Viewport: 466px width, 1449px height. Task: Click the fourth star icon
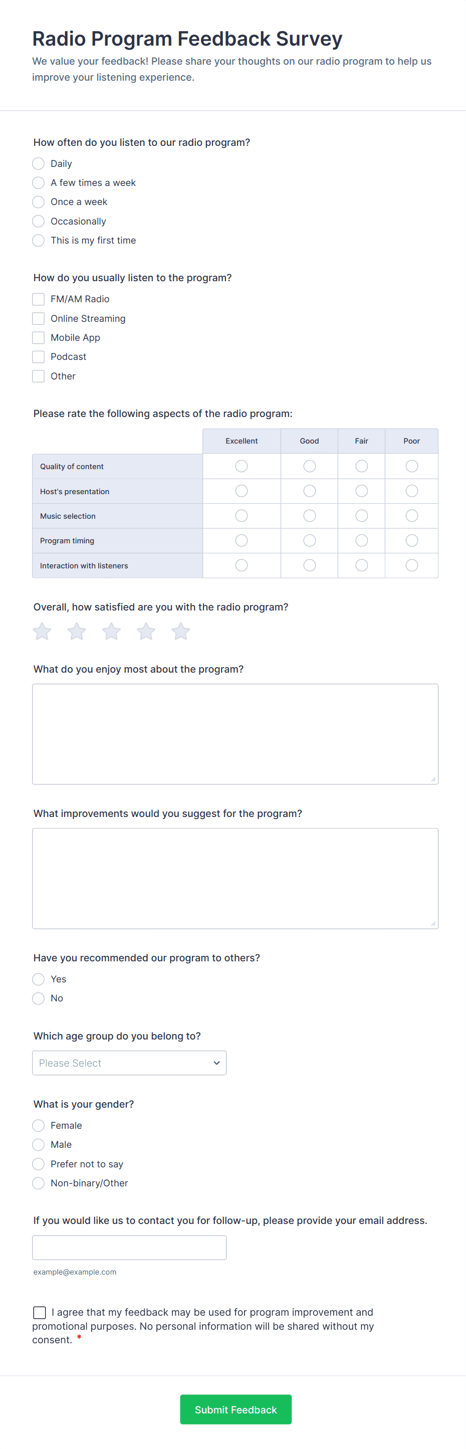click(x=146, y=631)
